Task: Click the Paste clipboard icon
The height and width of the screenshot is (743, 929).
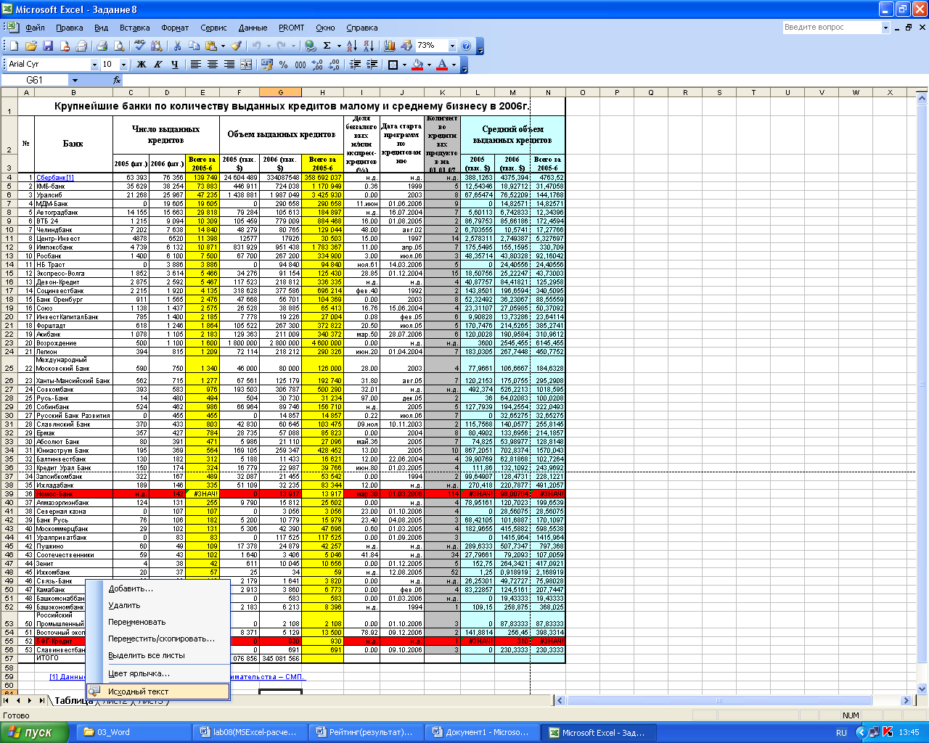Action: 210,46
